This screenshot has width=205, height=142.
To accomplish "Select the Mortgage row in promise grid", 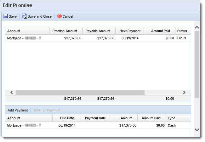I will (x=98, y=38).
